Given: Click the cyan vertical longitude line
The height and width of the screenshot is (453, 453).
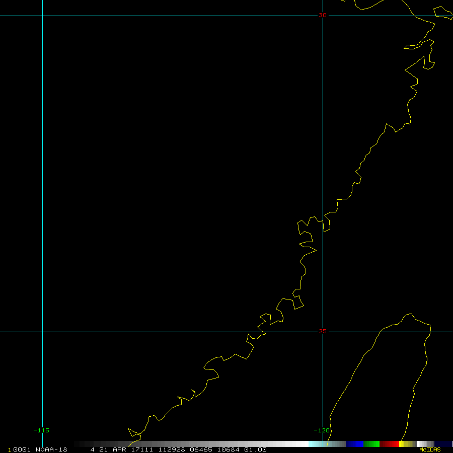Looking at the screenshot, I should click(43, 201).
